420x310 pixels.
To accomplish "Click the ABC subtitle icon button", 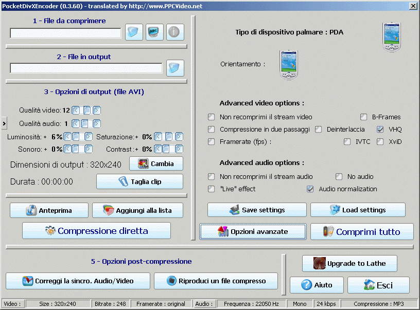I will (x=154, y=32).
